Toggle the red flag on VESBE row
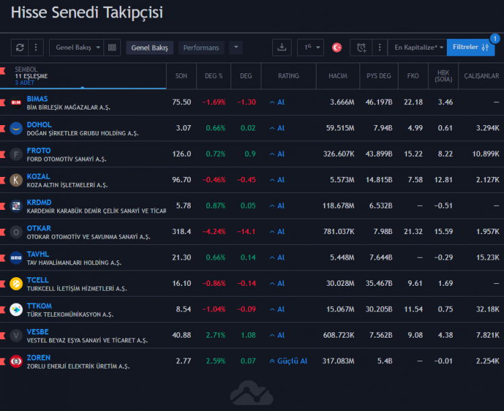This screenshot has height=411, width=504. point(3,336)
